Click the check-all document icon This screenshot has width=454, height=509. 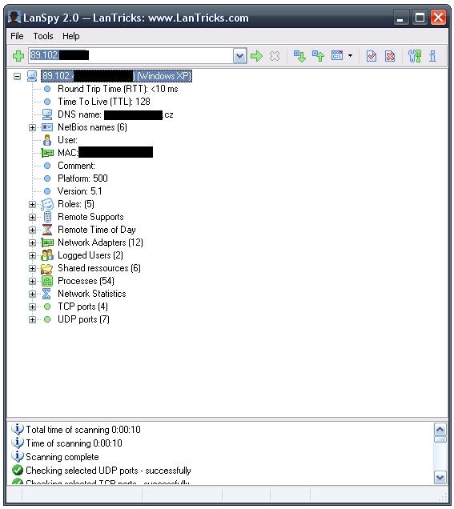[x=372, y=56]
